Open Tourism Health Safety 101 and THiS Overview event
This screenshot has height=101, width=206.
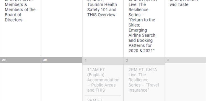coord(102,8)
